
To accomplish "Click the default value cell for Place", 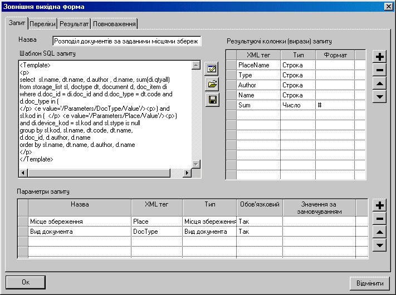I will (x=319, y=222).
